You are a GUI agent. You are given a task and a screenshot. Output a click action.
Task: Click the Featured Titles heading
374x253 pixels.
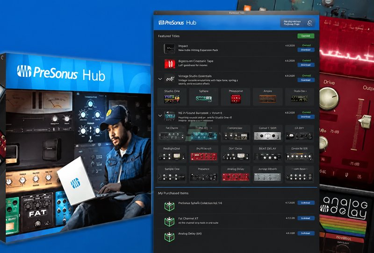click(x=169, y=36)
